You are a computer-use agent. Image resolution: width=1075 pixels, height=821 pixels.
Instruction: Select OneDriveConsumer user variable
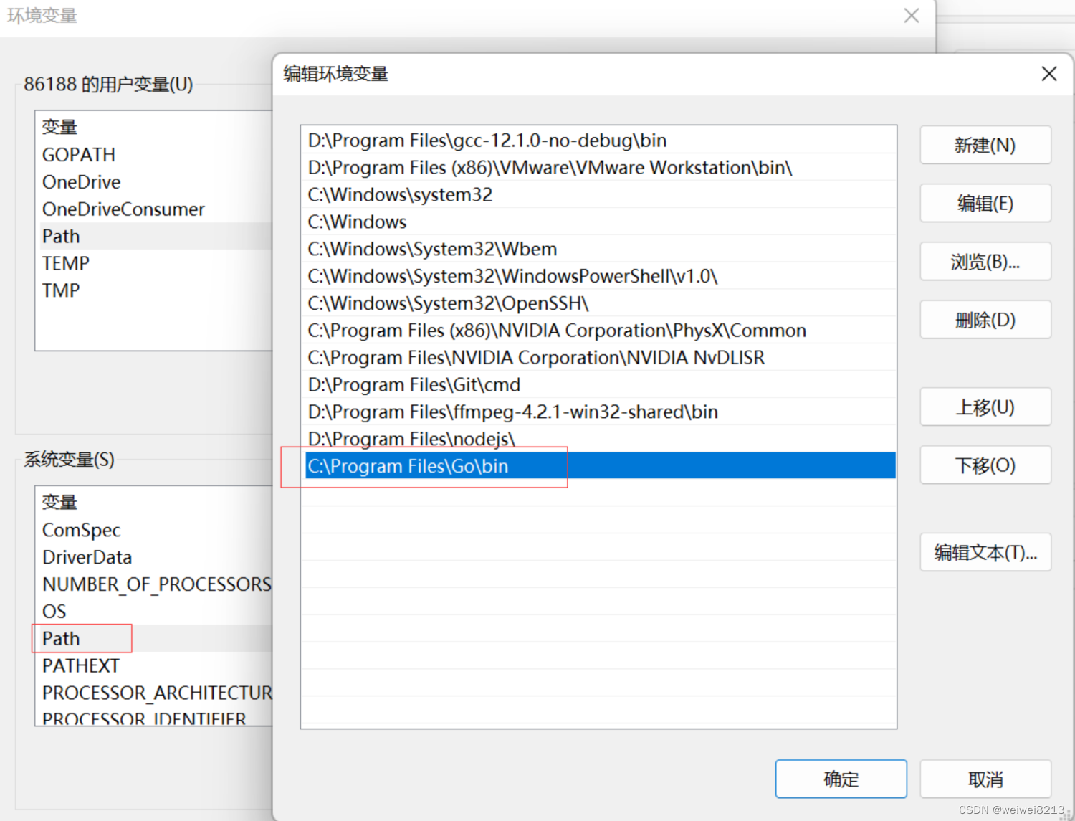point(154,209)
